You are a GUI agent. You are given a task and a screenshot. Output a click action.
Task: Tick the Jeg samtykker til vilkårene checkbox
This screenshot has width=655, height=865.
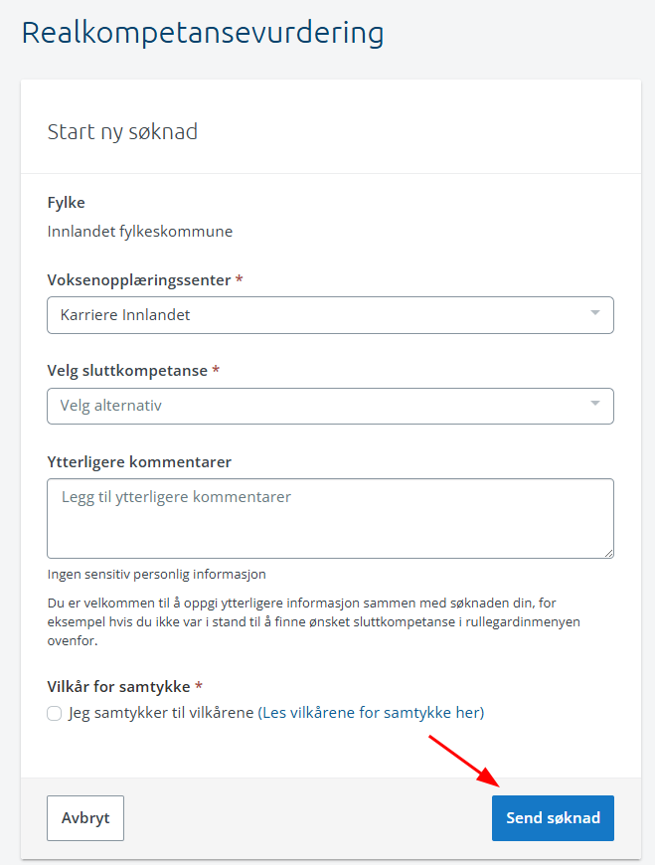[54, 713]
